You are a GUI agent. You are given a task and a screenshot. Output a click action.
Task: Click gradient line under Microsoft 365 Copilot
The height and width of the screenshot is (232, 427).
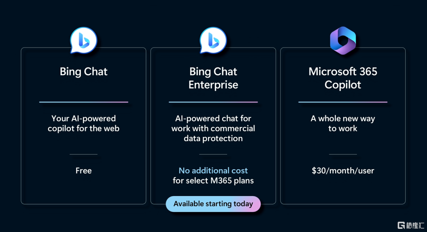pos(343,102)
